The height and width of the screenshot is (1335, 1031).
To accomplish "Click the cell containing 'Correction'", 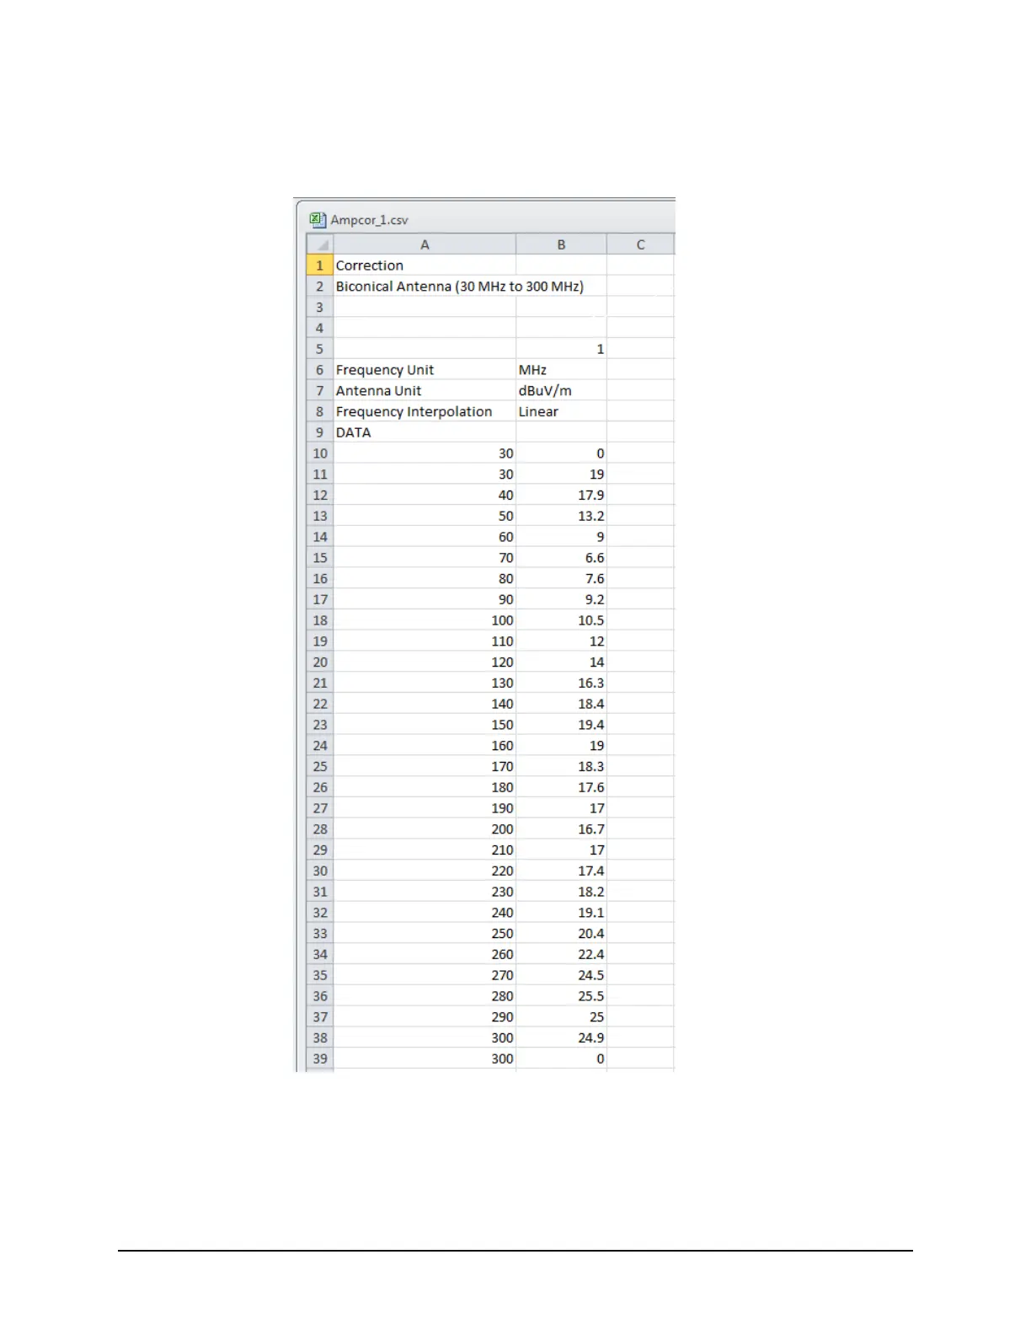I will click(x=425, y=265).
